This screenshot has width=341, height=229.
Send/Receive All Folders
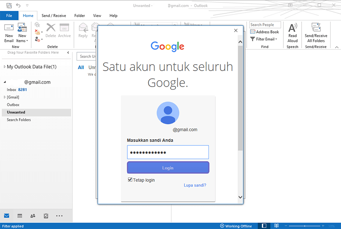click(x=316, y=33)
